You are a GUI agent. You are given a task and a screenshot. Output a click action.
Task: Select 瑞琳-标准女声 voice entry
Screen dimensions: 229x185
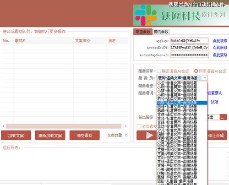(182, 134)
